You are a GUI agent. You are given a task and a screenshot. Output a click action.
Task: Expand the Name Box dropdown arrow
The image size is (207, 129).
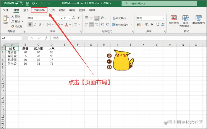pyautogui.click(x=20, y=38)
